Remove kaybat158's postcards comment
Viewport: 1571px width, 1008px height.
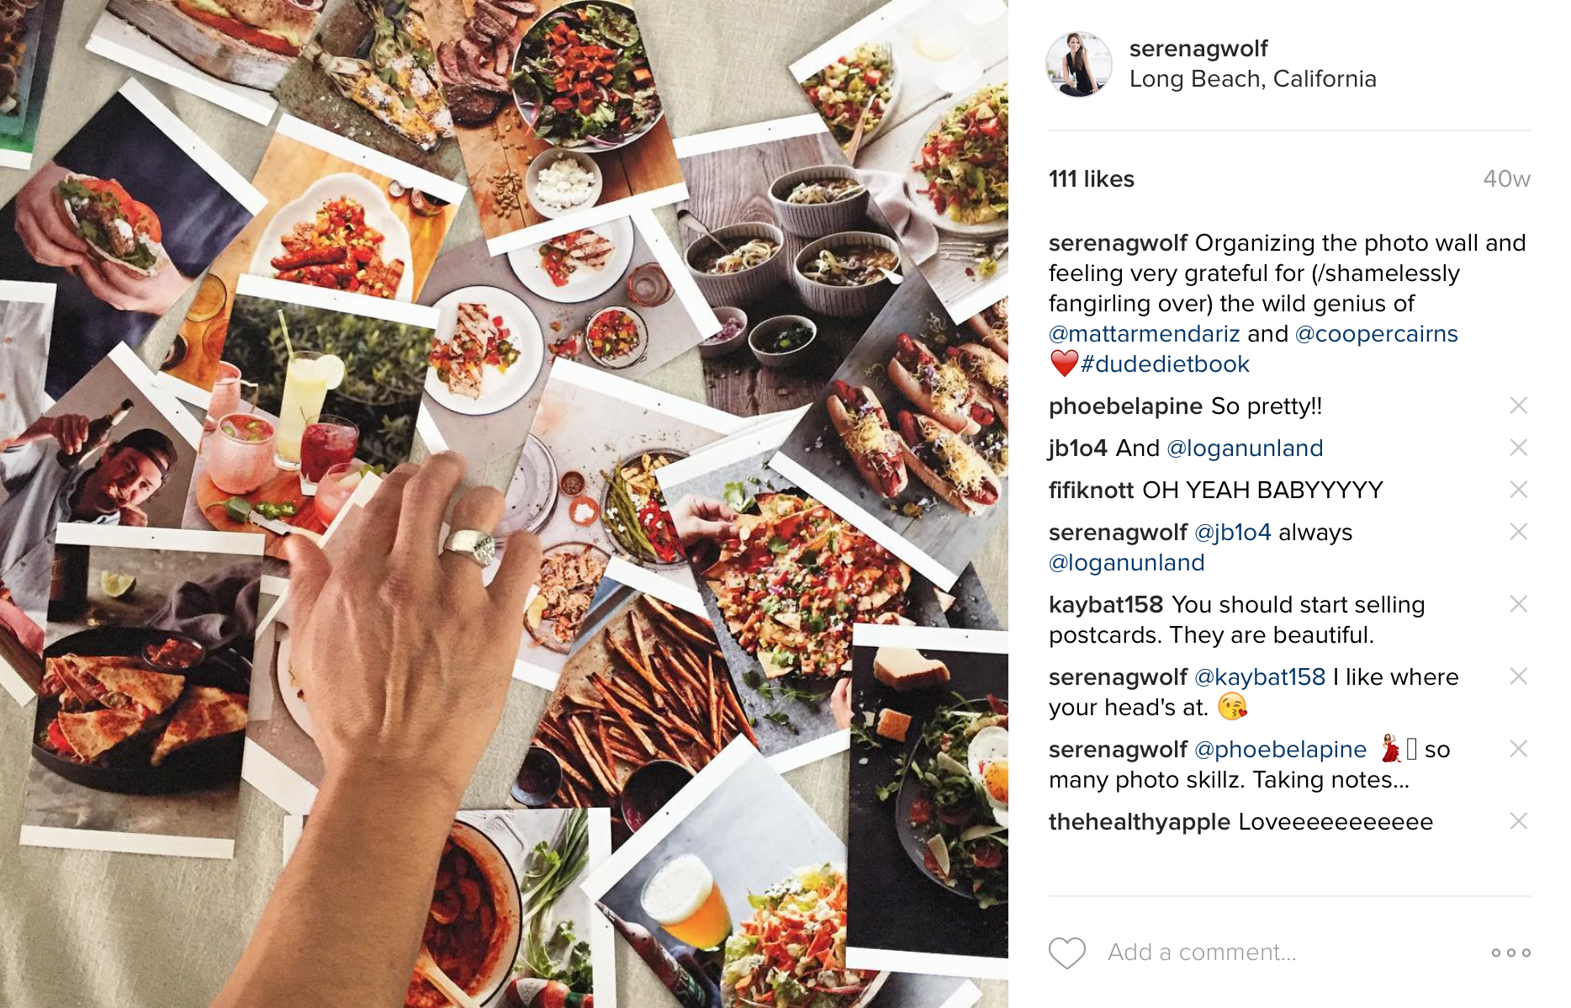pos(1518,604)
